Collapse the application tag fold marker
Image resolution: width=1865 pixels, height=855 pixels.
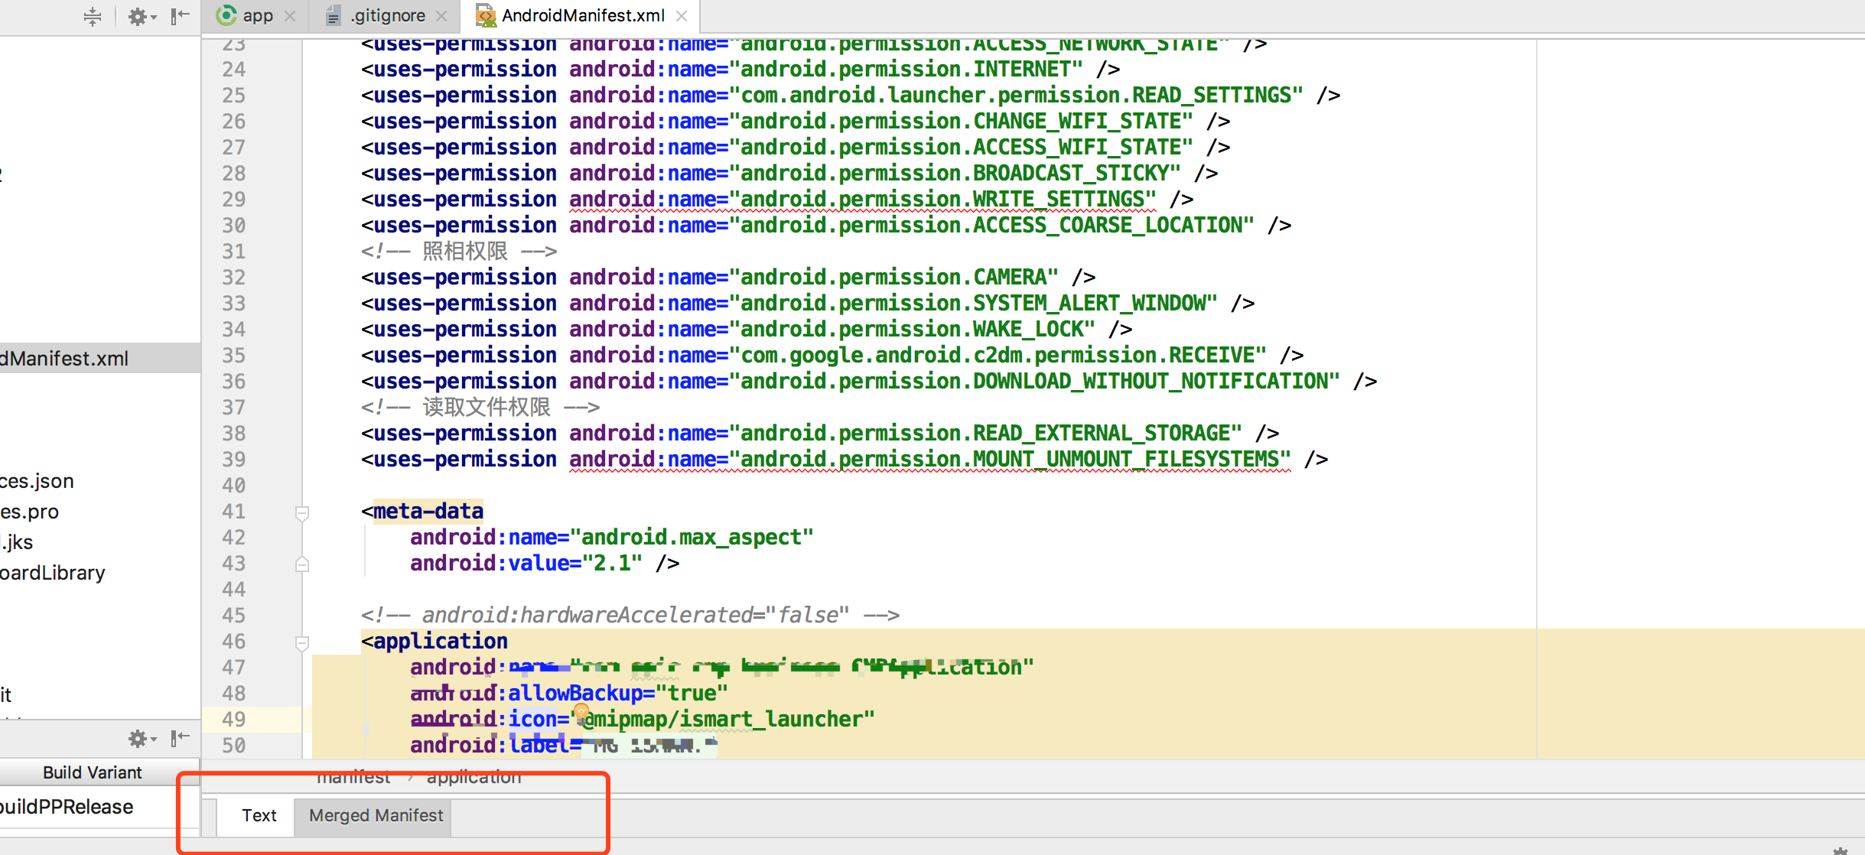(302, 642)
